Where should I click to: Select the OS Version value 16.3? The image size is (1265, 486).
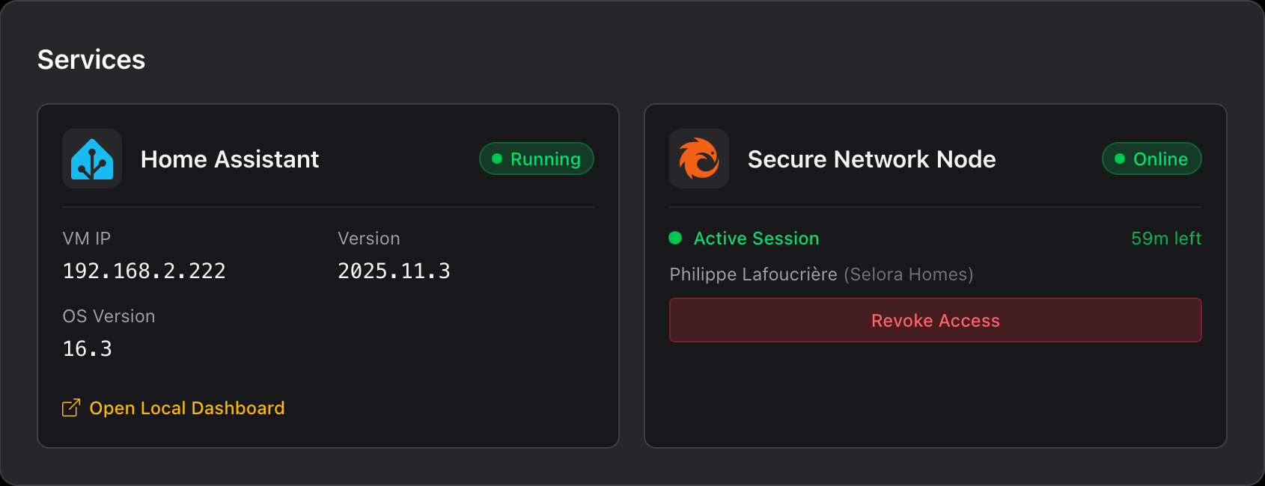click(x=88, y=348)
